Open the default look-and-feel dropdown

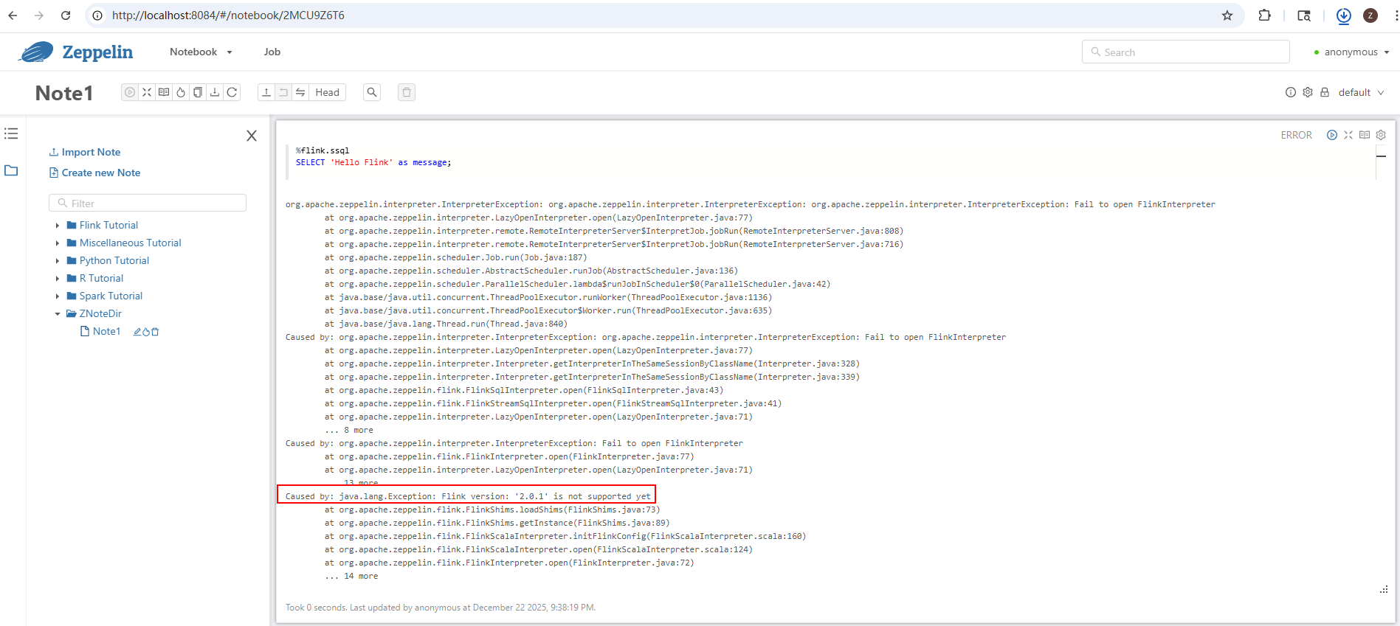click(1361, 92)
